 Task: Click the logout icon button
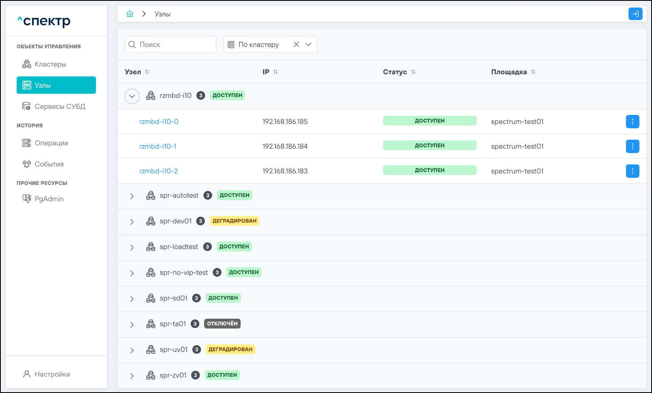point(635,14)
